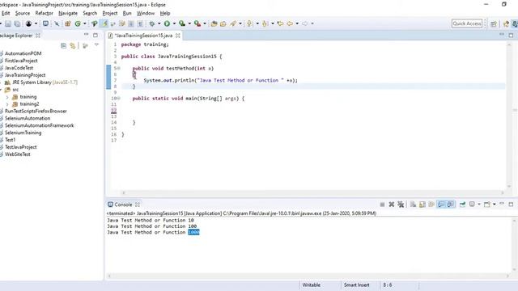Click the Remove All Terminated Launches icon
Image resolution: width=518 pixels, height=291 pixels.
(x=401, y=205)
